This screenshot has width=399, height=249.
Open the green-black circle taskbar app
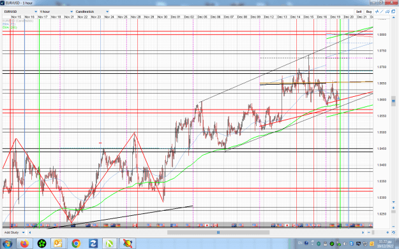click(41, 244)
